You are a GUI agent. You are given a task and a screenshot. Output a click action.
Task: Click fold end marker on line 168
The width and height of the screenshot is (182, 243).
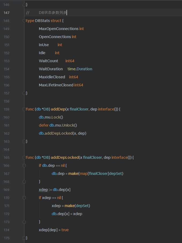tap(24, 182)
